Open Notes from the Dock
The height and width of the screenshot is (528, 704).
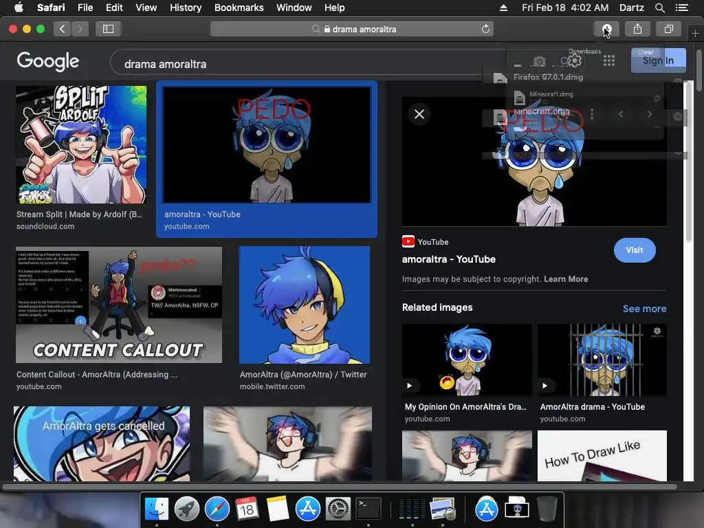tap(278, 509)
